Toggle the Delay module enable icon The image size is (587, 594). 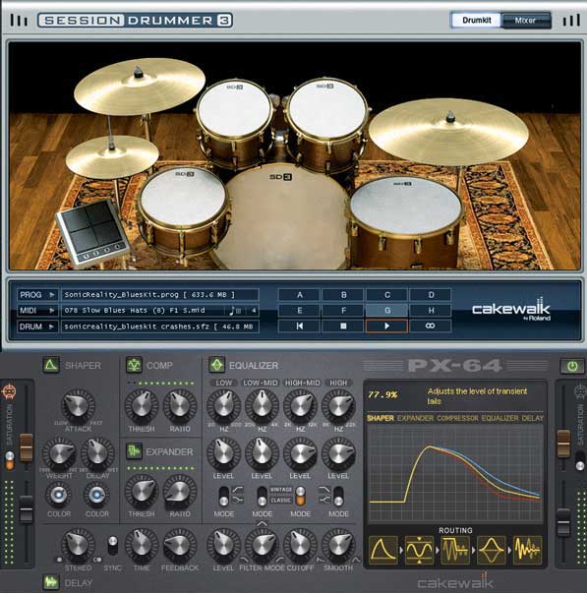point(51,582)
